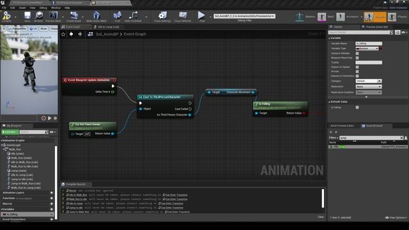Open Category dropdown set to Default
This screenshot has width=409, height=230.
(369, 81)
